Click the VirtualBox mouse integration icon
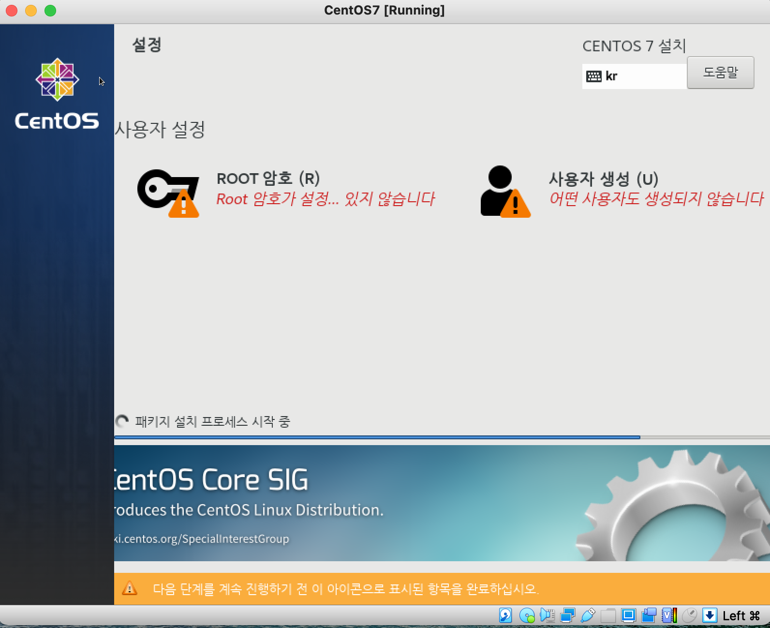The height and width of the screenshot is (628, 770). pyautogui.click(x=689, y=615)
